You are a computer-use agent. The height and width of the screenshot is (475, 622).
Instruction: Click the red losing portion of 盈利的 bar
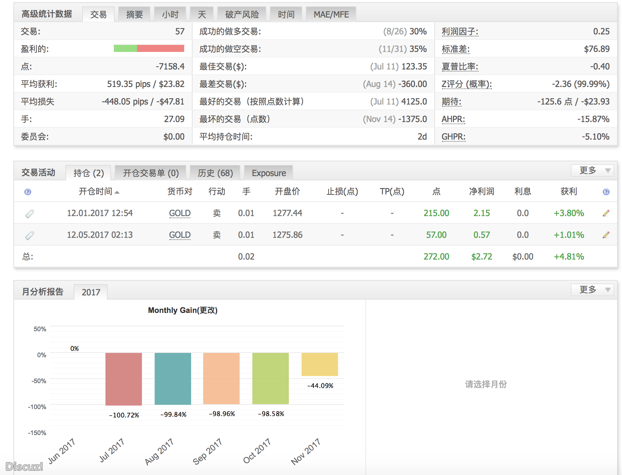(x=161, y=48)
